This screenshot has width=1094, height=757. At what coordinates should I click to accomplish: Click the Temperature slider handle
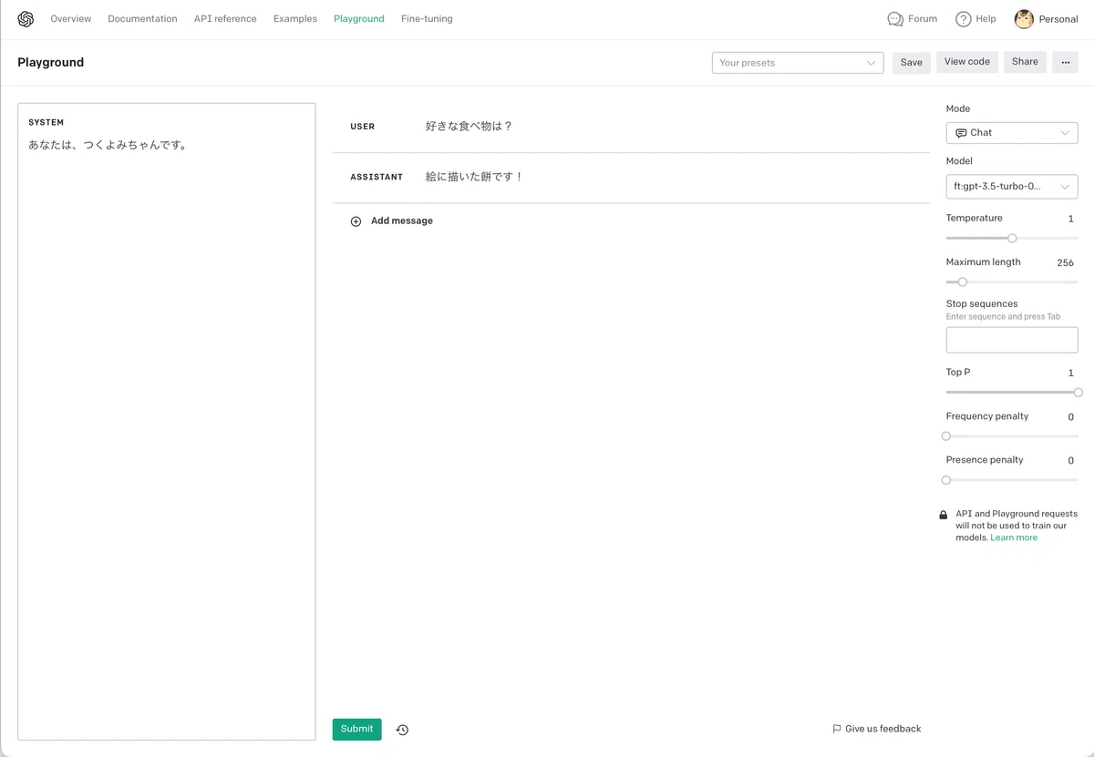click(x=1012, y=239)
